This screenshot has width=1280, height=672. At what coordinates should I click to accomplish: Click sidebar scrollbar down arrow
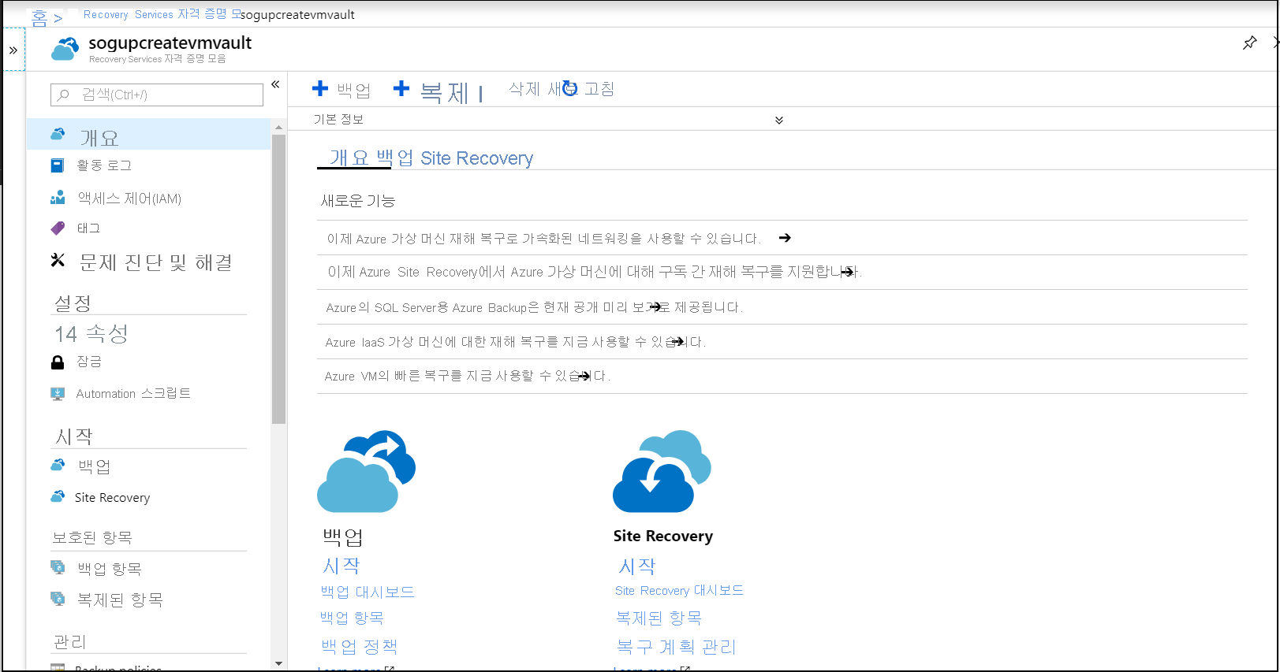coord(278,664)
